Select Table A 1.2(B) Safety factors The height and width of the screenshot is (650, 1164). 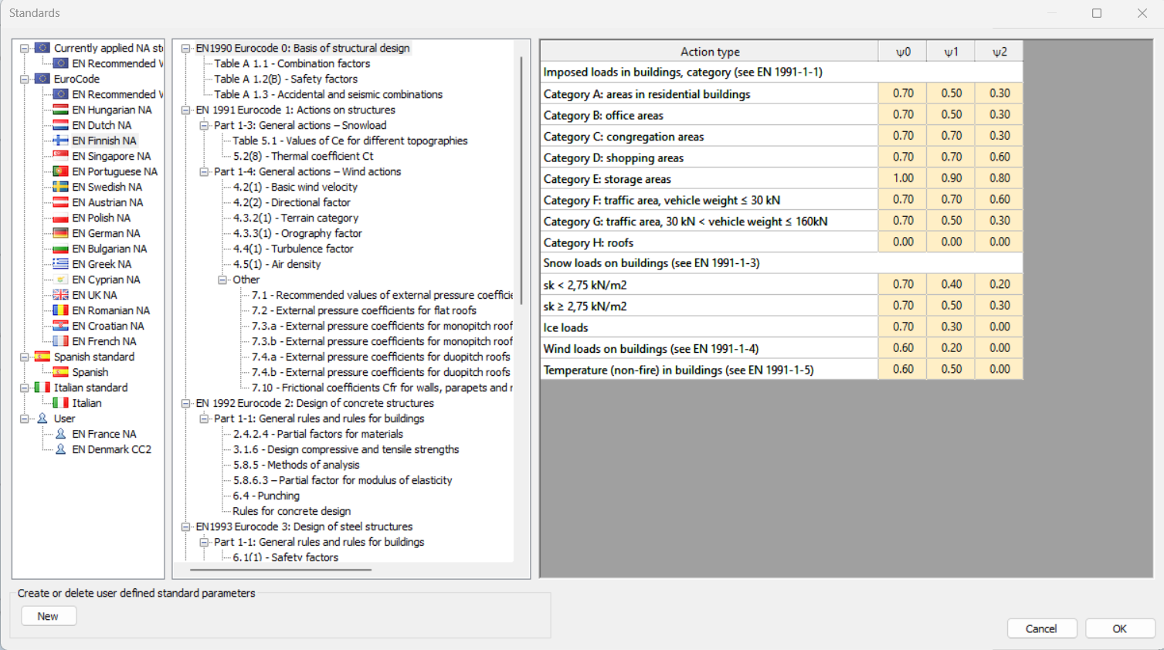tap(286, 79)
